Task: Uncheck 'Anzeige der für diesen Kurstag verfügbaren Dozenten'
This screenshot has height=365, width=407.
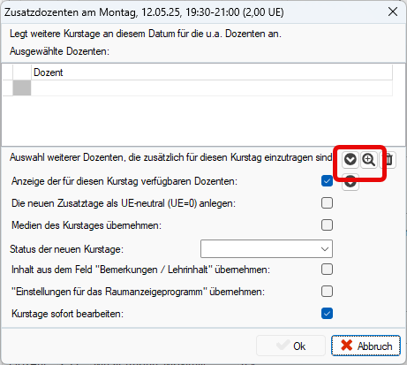Action: pos(327,181)
